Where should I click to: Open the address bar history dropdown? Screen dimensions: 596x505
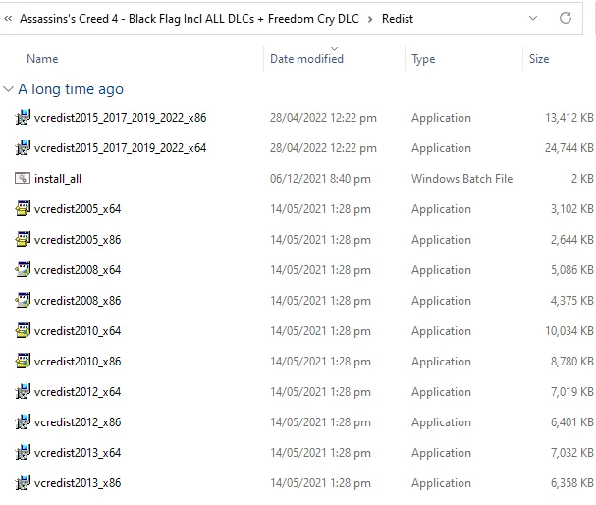tap(533, 18)
